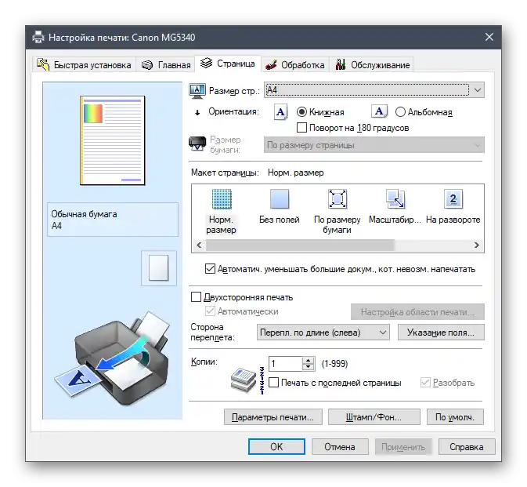Select the Книжная orientation radio button
The image size is (527, 487).
pos(301,111)
